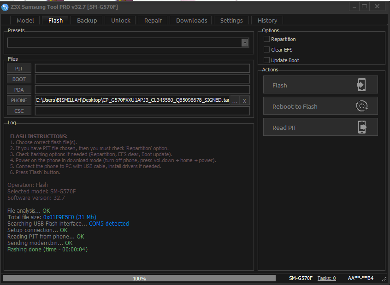Click the PIT file path field

tap(142, 69)
